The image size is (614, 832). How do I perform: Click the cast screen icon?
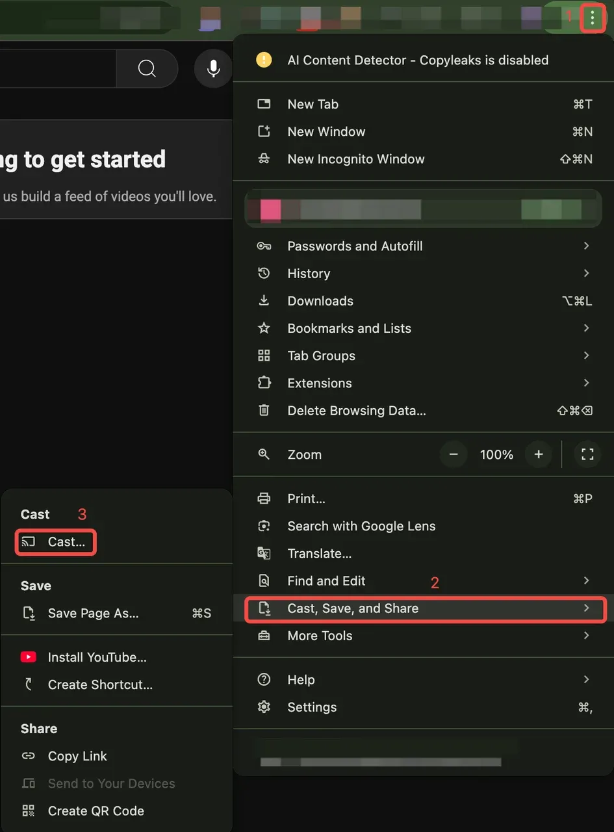tap(29, 541)
